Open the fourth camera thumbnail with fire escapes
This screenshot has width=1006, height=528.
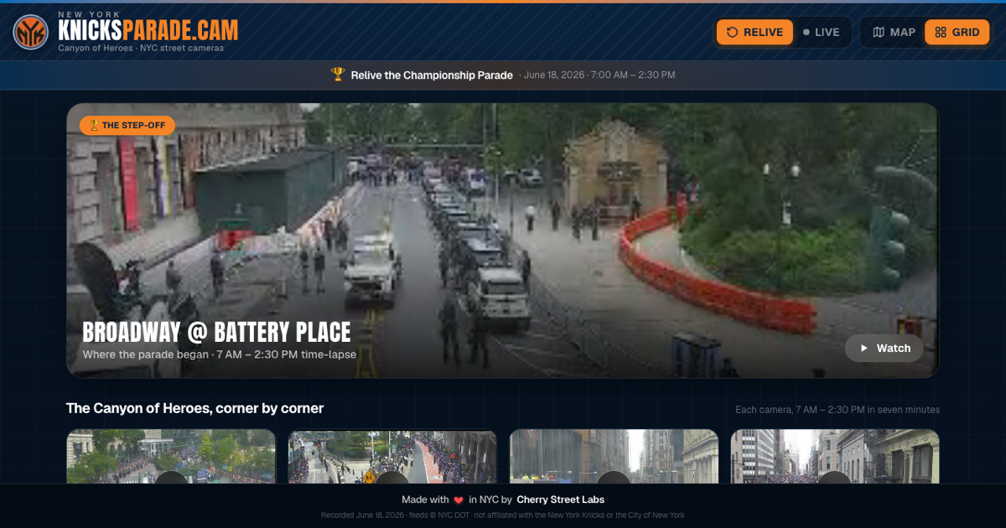(835, 457)
